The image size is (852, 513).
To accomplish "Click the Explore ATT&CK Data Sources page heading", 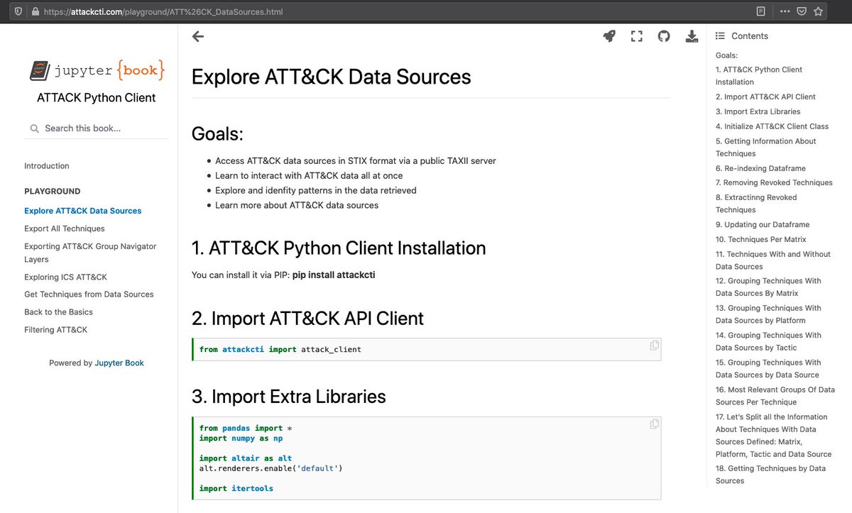I will 332,77.
